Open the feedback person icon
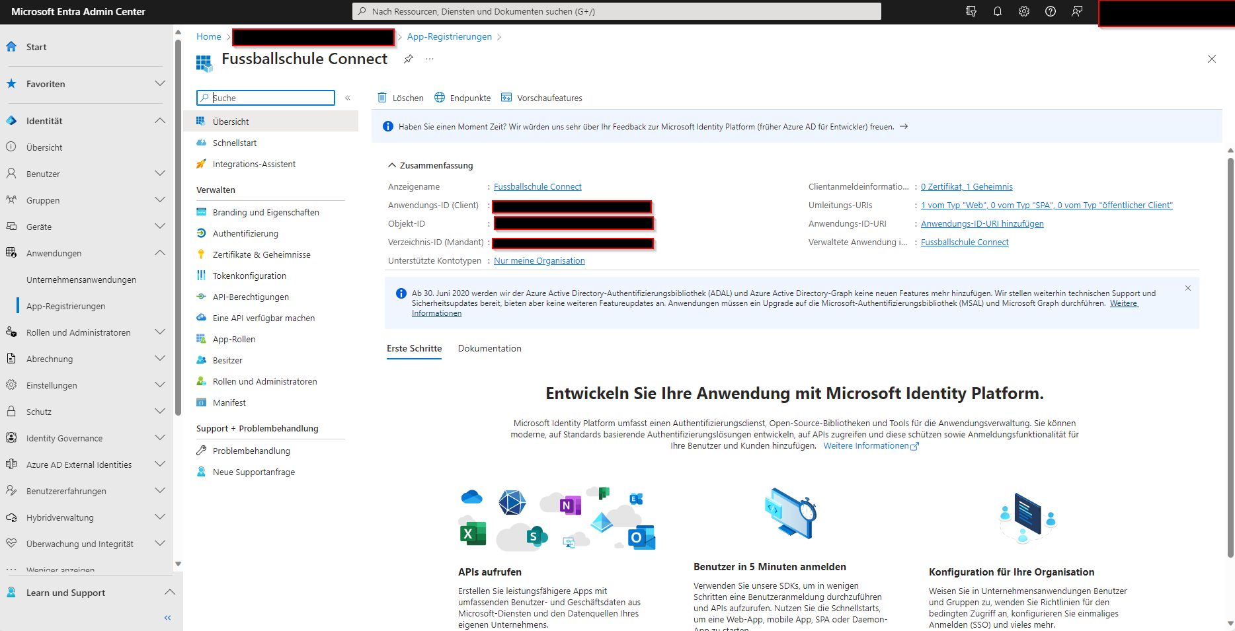The image size is (1235, 631). point(1077,11)
